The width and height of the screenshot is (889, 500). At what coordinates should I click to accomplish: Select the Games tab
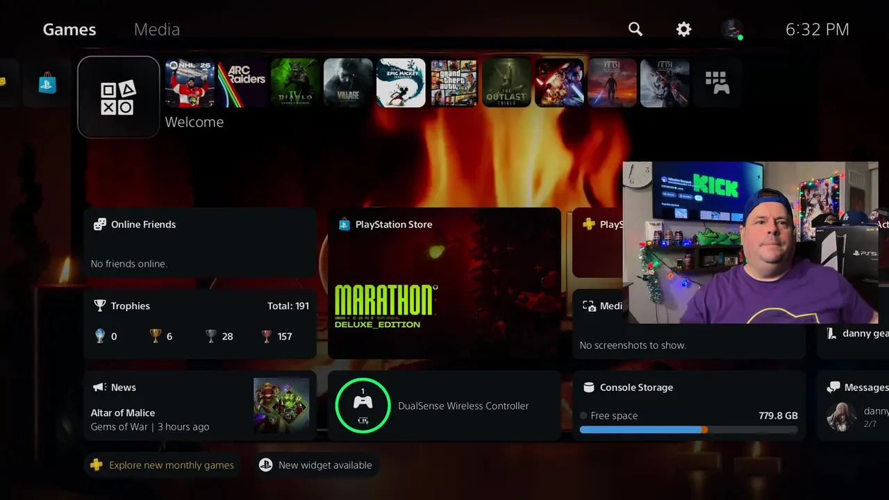[69, 29]
